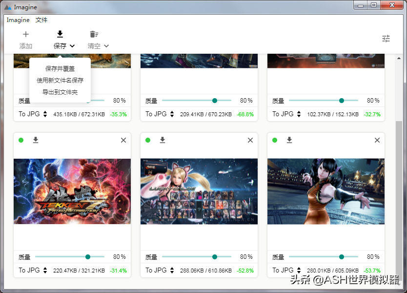This screenshot has height=293, width=407.
Task: Save the Tekken 7 Fated Retribution card image
Action: pyautogui.click(x=36, y=140)
